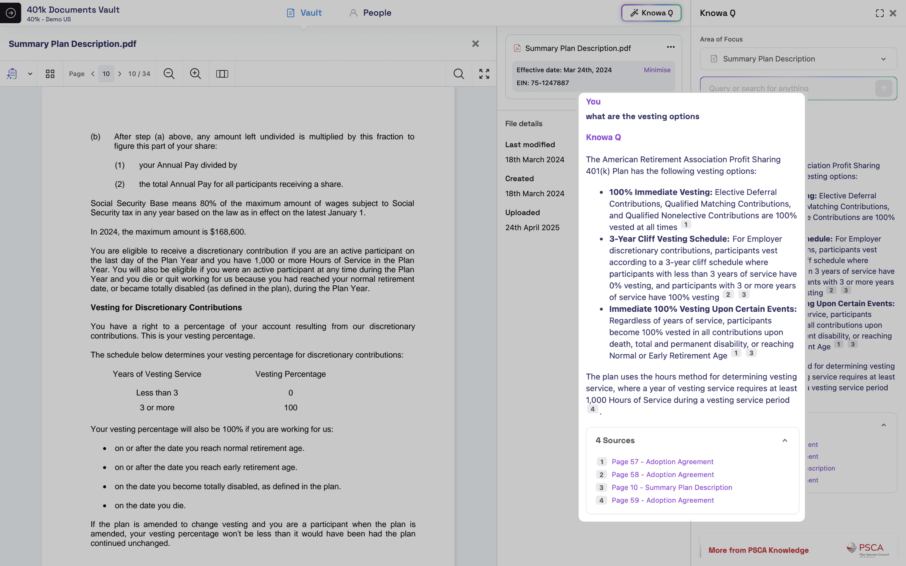Click the zoom in magnifier icon

(x=195, y=74)
